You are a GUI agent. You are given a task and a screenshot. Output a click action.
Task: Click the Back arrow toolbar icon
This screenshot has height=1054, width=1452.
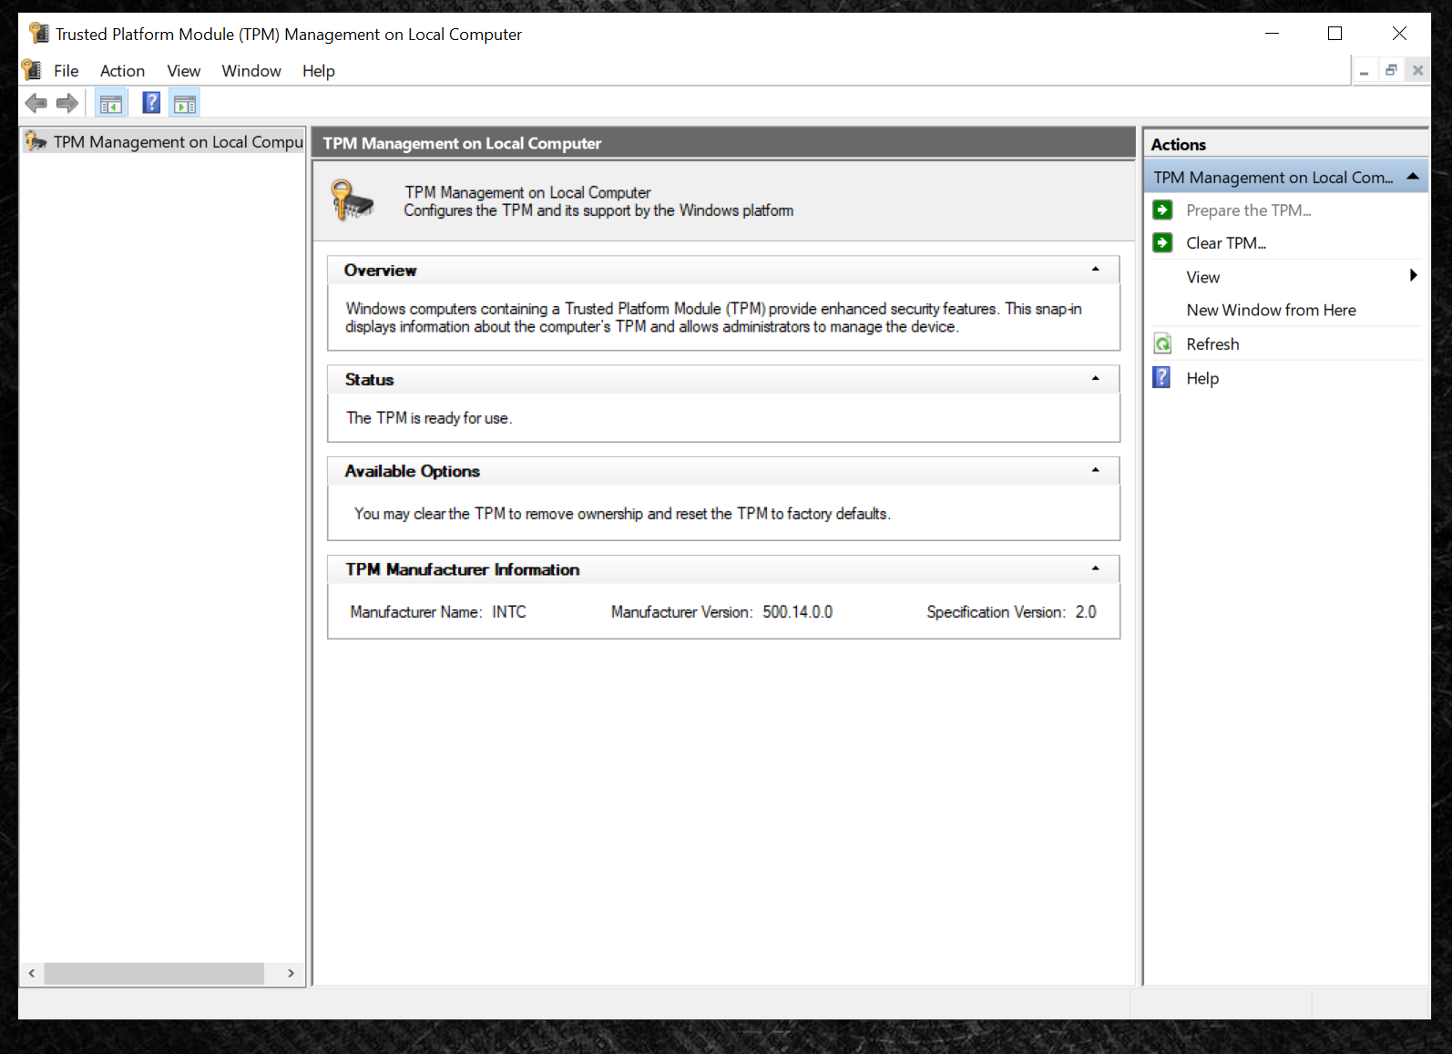coord(36,104)
